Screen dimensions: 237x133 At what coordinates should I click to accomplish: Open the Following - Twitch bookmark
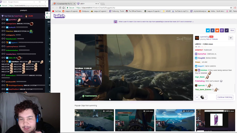click(x=117, y=11)
